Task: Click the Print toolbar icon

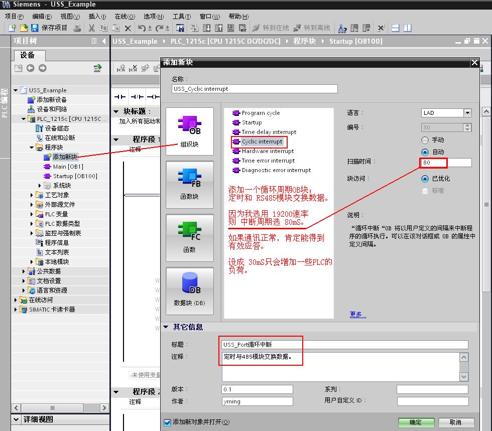Action: (77, 28)
